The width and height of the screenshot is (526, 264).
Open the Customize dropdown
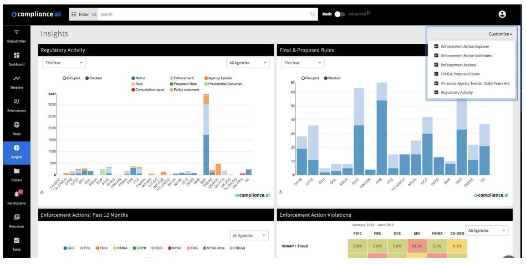[500, 34]
